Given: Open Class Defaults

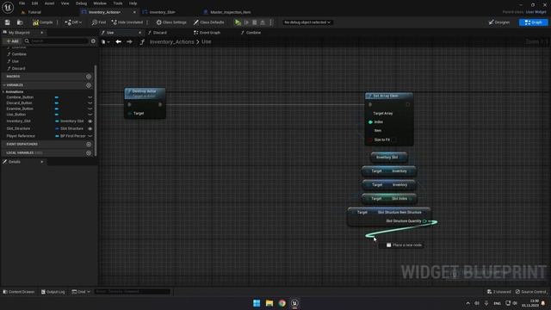Looking at the screenshot, I should click(208, 22).
